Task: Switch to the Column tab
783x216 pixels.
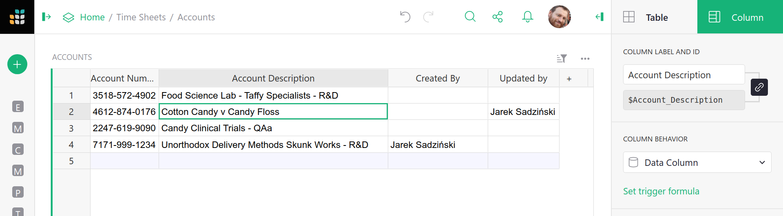Action: pos(740,17)
